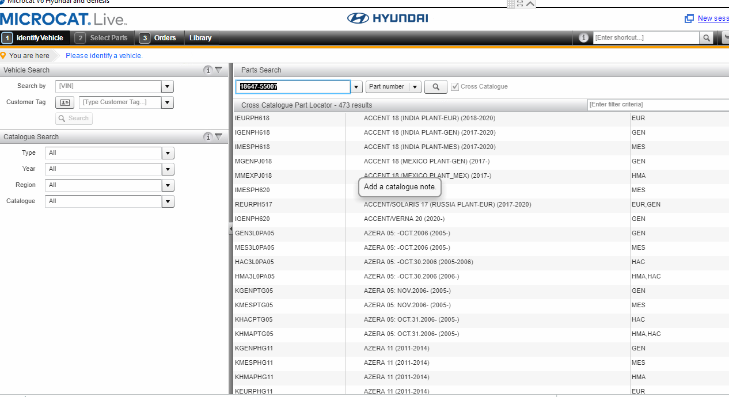Image resolution: width=729 pixels, height=397 pixels.
Task: Focus the Type Customer Tag field
Action: click(x=120, y=102)
